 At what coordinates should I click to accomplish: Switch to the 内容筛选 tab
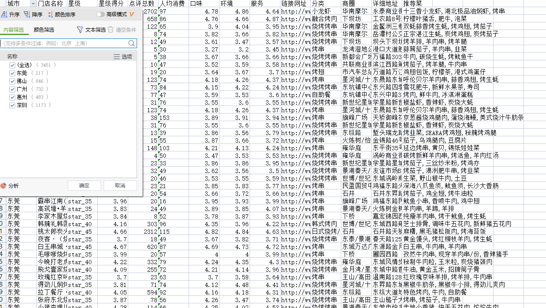click(14, 30)
